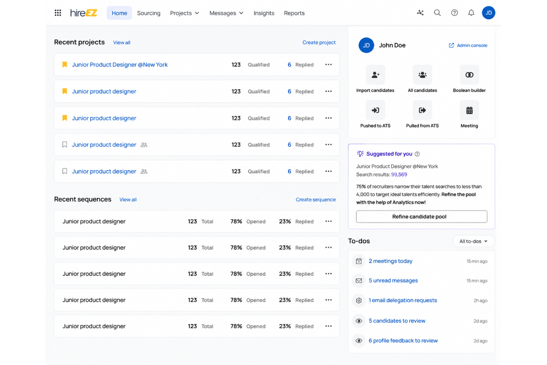Screen dimensions: 547x365
Task: Click the Import candidates icon
Action: pyautogui.click(x=376, y=75)
